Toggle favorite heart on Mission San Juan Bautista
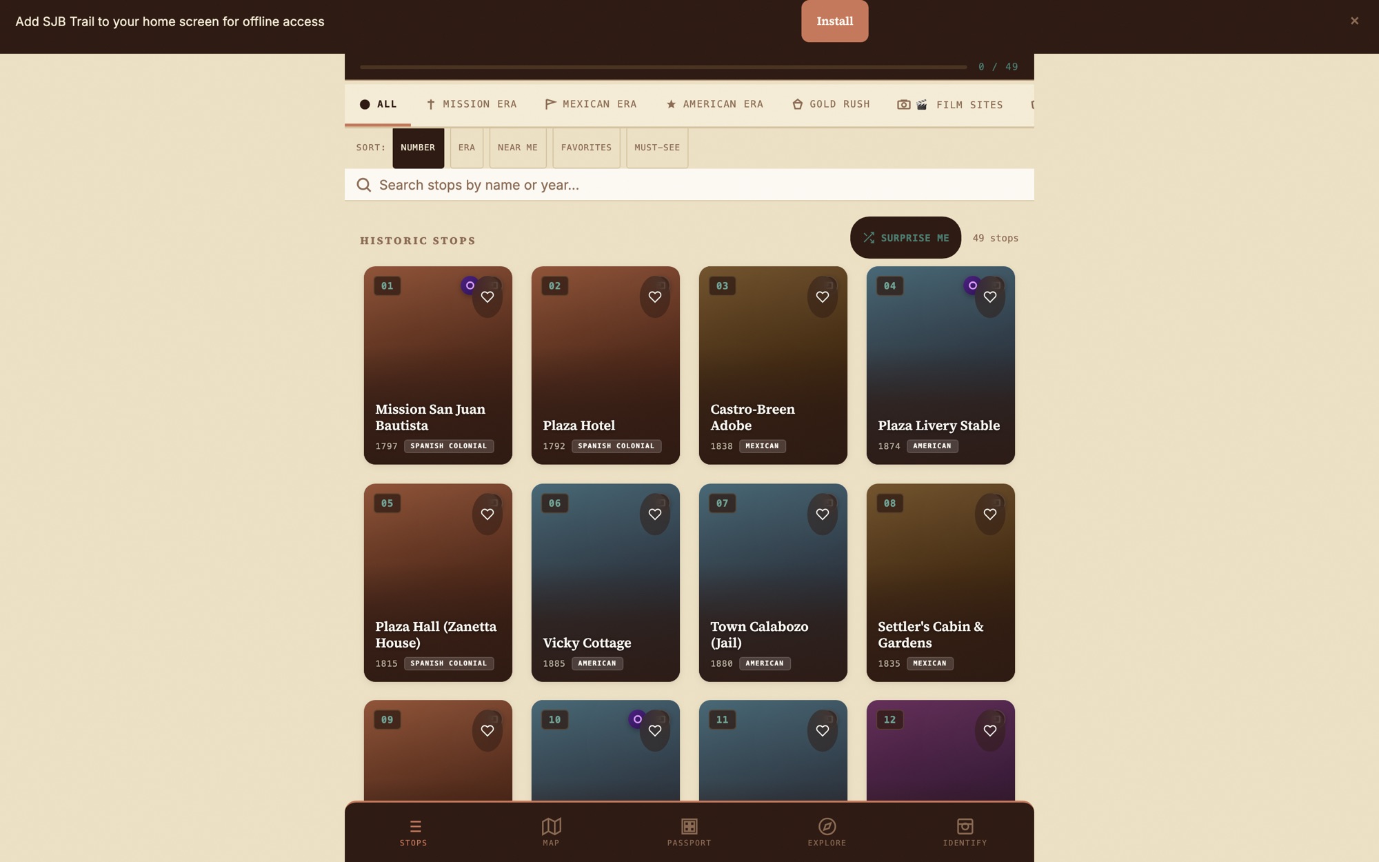This screenshot has width=1379, height=862. [x=487, y=297]
